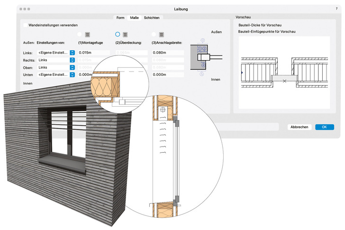Click the calculator icon above Anschlagsbreite

pos(162,35)
